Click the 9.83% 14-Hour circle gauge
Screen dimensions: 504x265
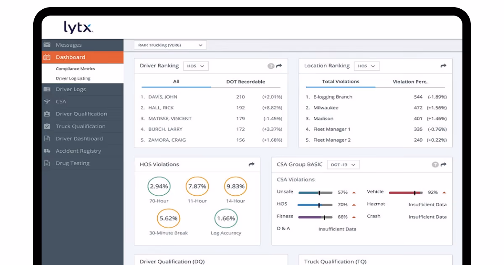pos(236,186)
